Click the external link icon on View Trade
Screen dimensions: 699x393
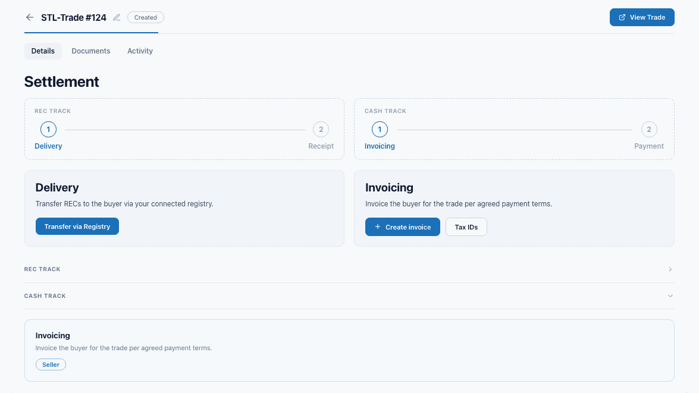(x=622, y=17)
